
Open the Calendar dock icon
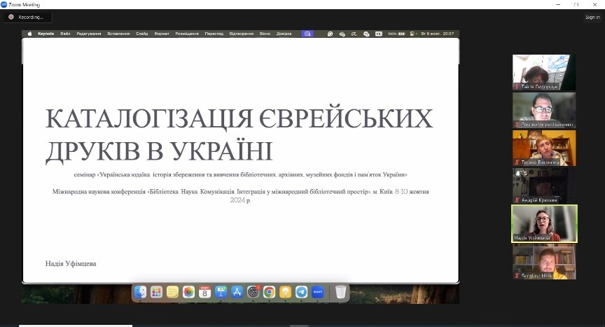(204, 292)
